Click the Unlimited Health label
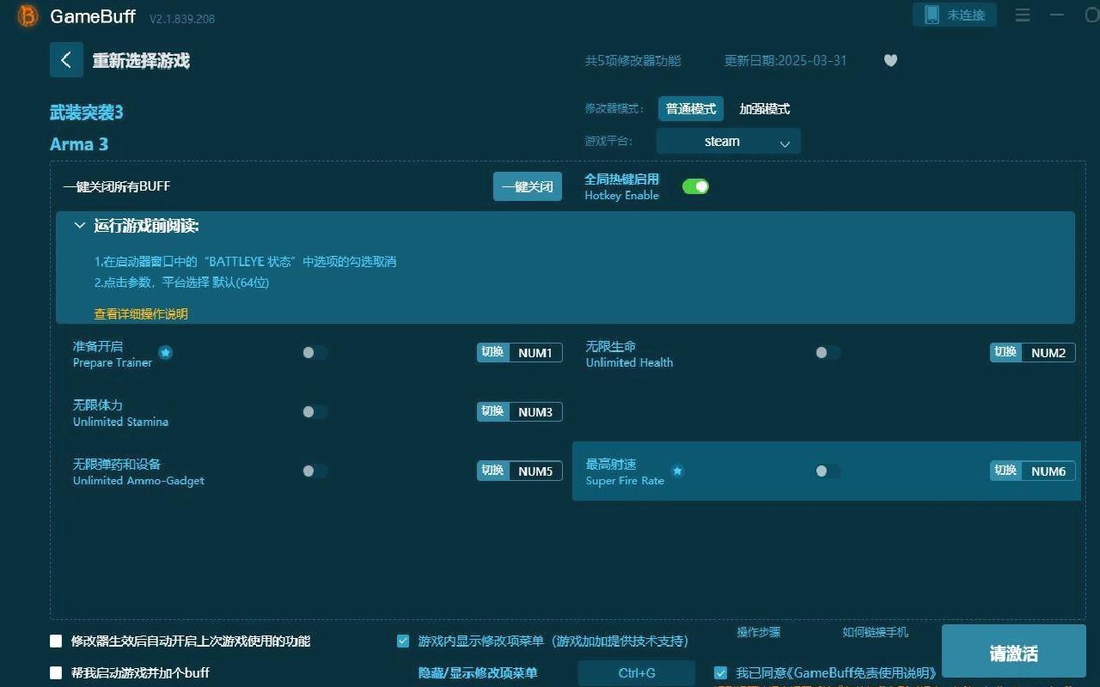The width and height of the screenshot is (1100, 687). point(629,362)
